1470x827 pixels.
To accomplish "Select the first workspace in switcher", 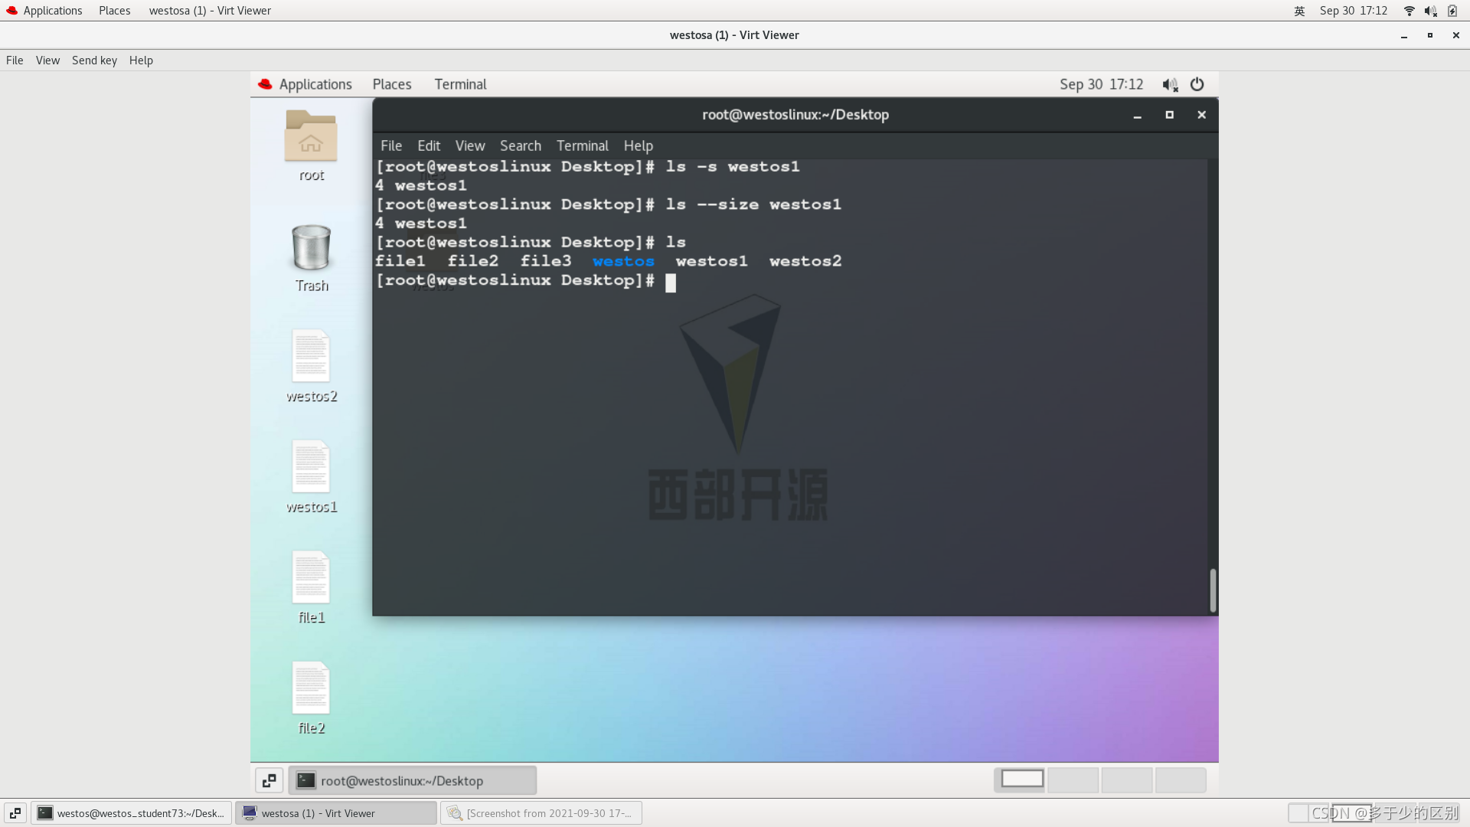I will 1021,780.
